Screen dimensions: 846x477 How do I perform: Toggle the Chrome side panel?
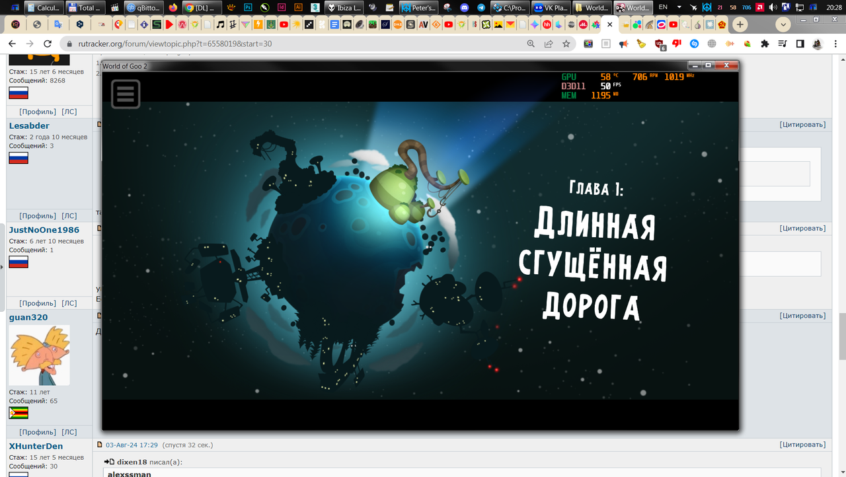(x=800, y=44)
